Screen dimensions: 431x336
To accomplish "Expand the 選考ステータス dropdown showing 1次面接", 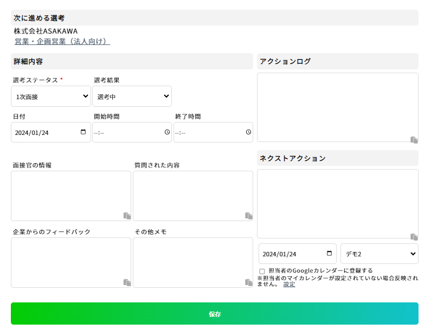I will click(x=51, y=96).
